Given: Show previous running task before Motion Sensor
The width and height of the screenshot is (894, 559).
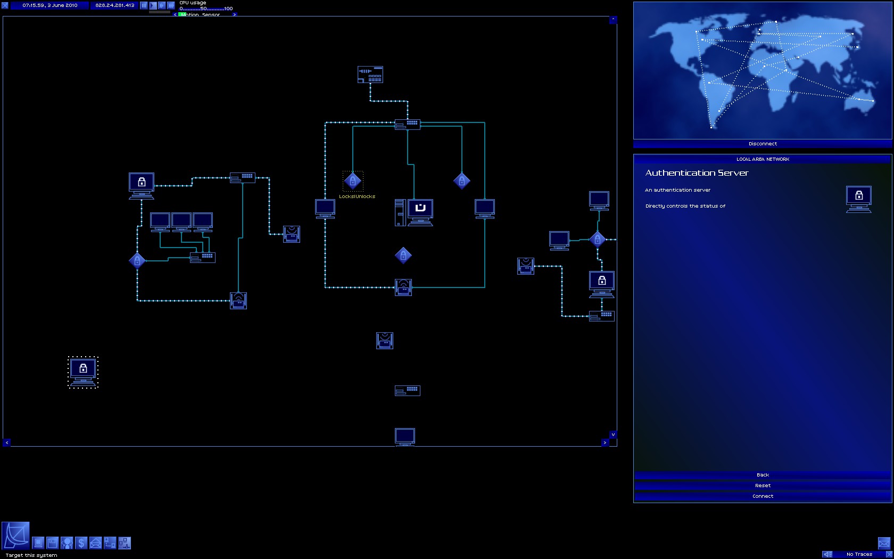Looking at the screenshot, I should pos(175,14).
